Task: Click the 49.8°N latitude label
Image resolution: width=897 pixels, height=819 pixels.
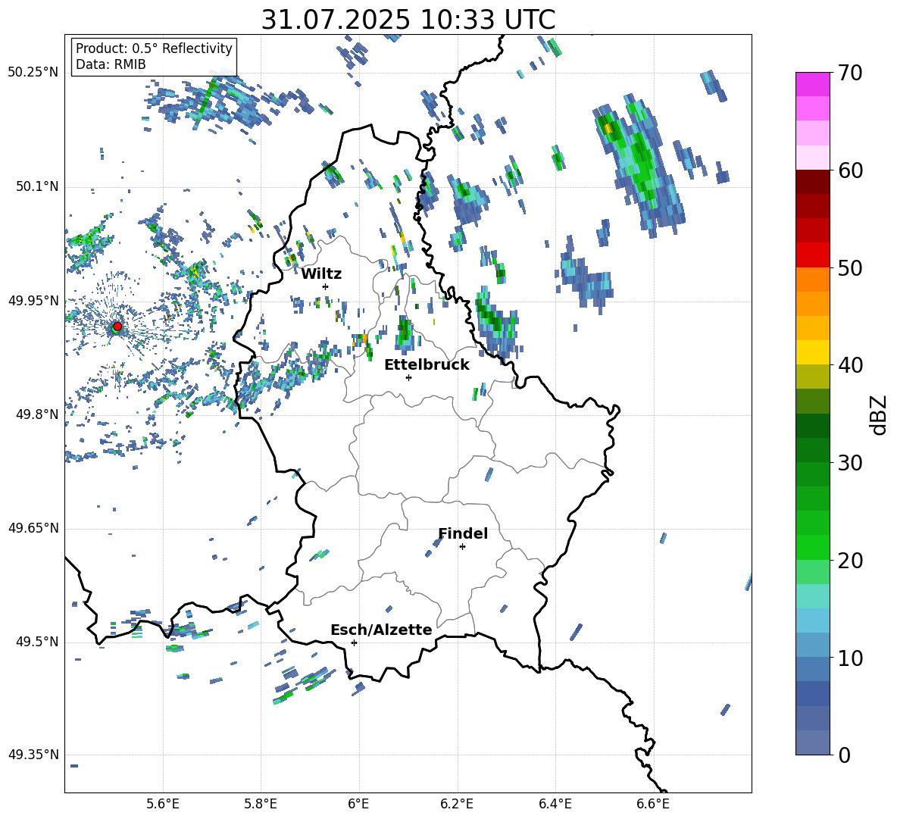Action: coord(37,414)
